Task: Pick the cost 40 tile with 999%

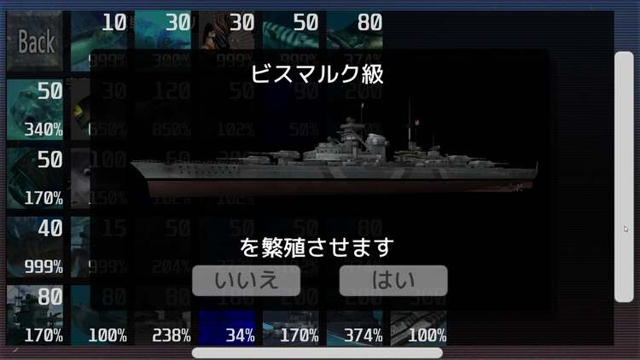Action: pos(35,247)
